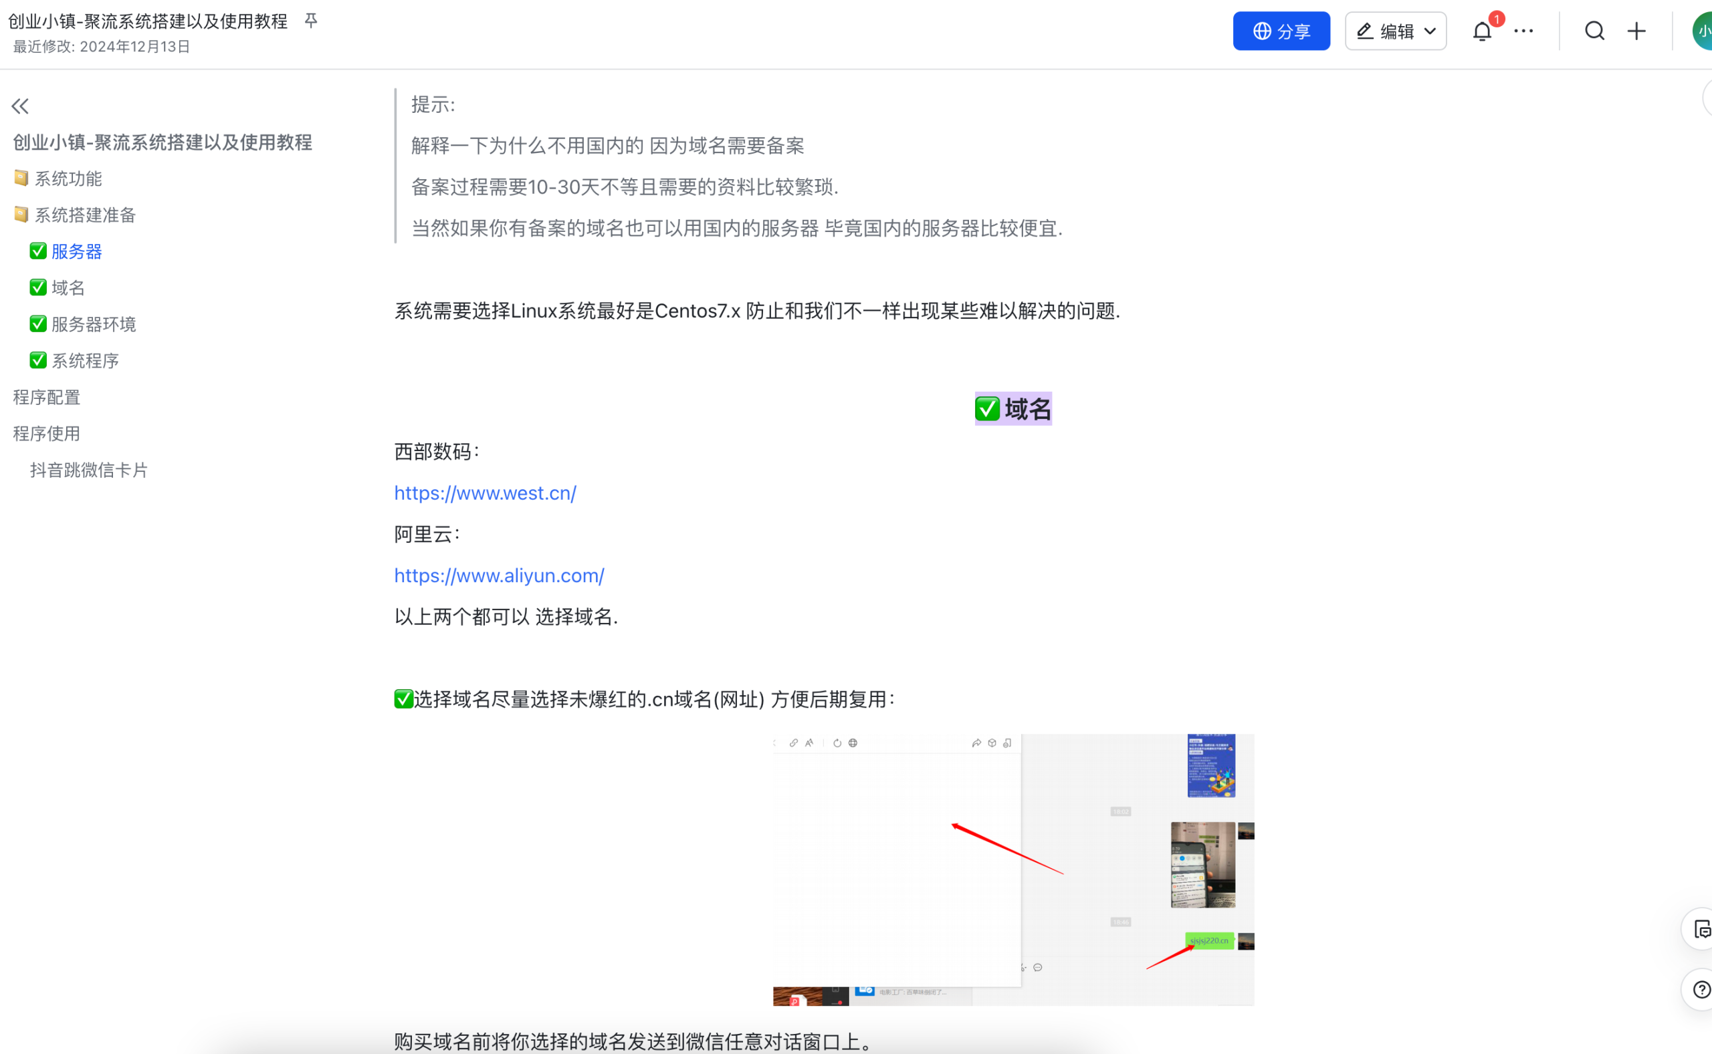Unpin the document using the pin icon
Image resolution: width=1712 pixels, height=1054 pixels.
pyautogui.click(x=310, y=21)
